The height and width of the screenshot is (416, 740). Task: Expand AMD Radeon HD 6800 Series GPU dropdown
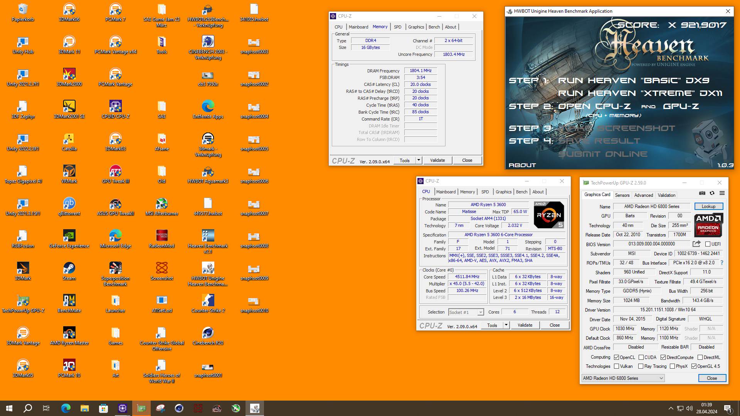coord(623,378)
